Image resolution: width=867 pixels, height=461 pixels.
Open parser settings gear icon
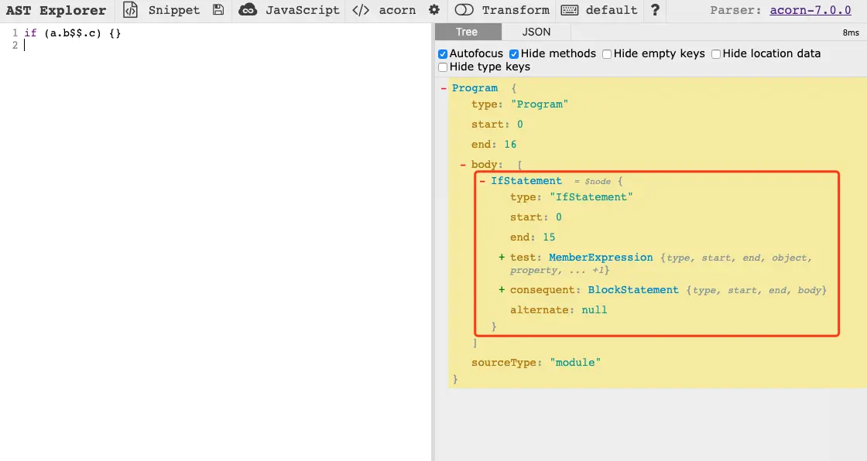tap(434, 10)
